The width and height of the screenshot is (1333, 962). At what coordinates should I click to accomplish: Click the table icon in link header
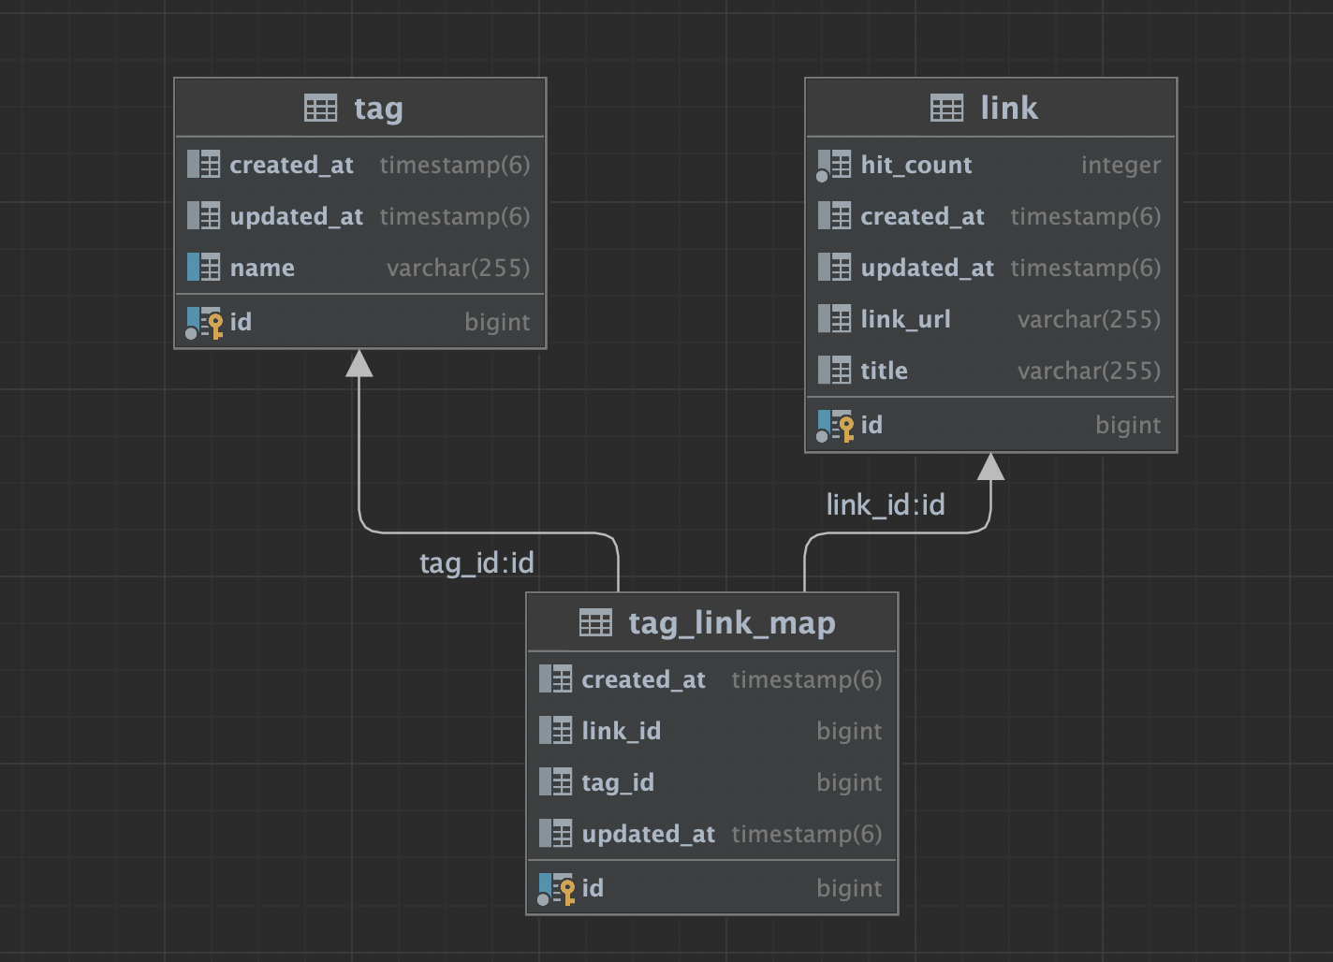tap(946, 109)
